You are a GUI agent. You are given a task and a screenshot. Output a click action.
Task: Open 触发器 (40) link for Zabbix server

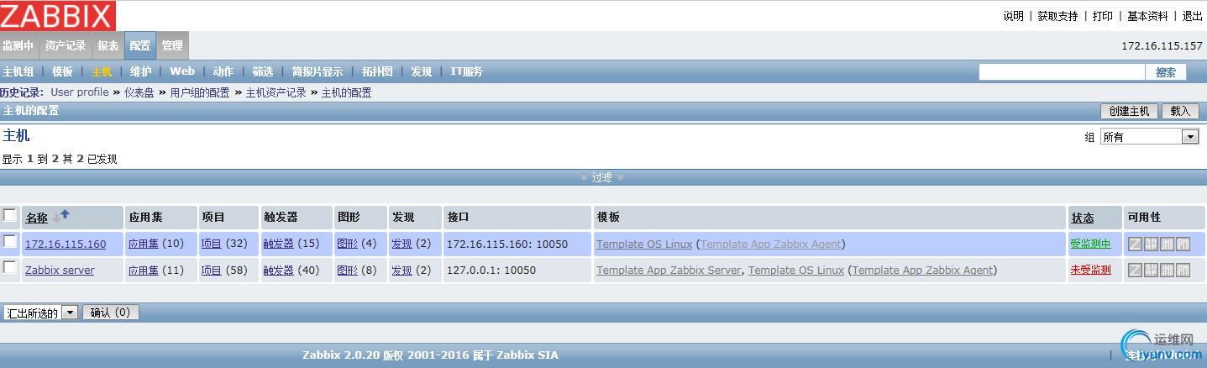[278, 271]
